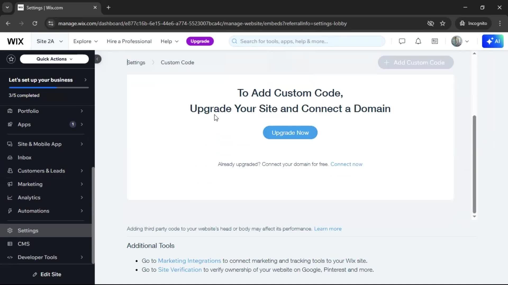Image resolution: width=508 pixels, height=285 pixels.
Task: Click the Portfolio sidebar icon
Action: tap(10, 111)
